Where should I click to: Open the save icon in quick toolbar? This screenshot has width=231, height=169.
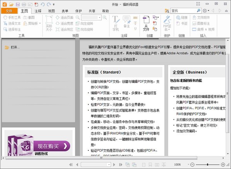pos(18,4)
